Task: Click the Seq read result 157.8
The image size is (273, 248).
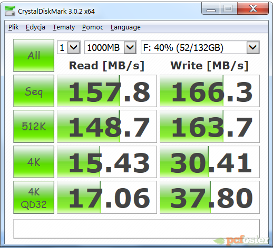Action: [107, 91]
